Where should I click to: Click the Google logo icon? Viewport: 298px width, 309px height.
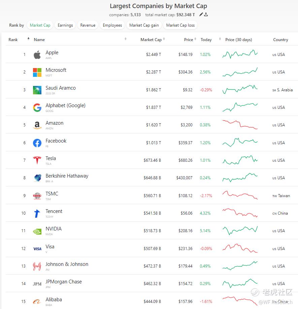click(x=37, y=107)
